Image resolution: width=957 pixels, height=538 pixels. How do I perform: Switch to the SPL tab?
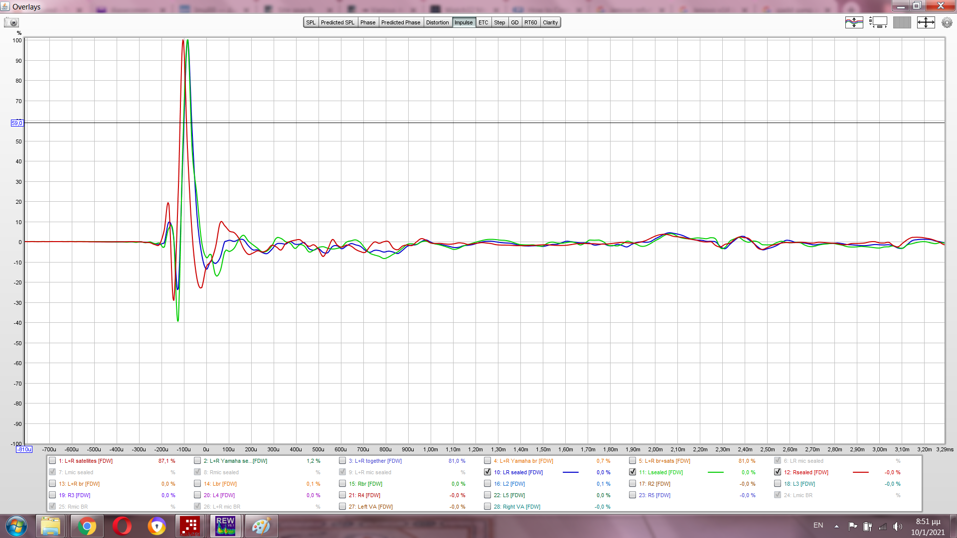tap(311, 22)
